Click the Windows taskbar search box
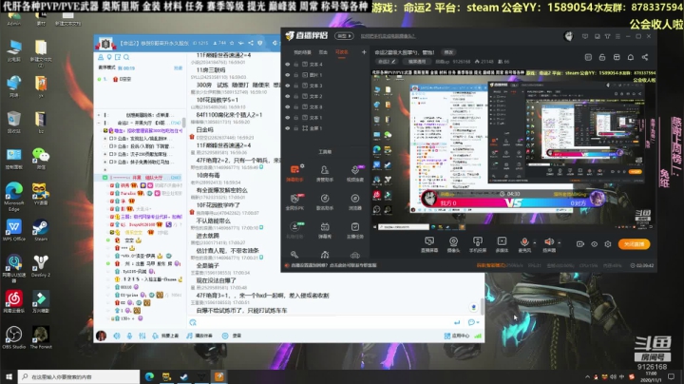Image resolution: width=684 pixels, height=384 pixels. click(79, 376)
